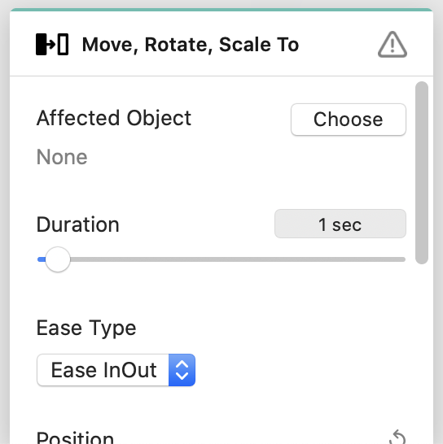Click the None affected object text
Image resolution: width=443 pixels, height=444 pixels.
pos(62,157)
